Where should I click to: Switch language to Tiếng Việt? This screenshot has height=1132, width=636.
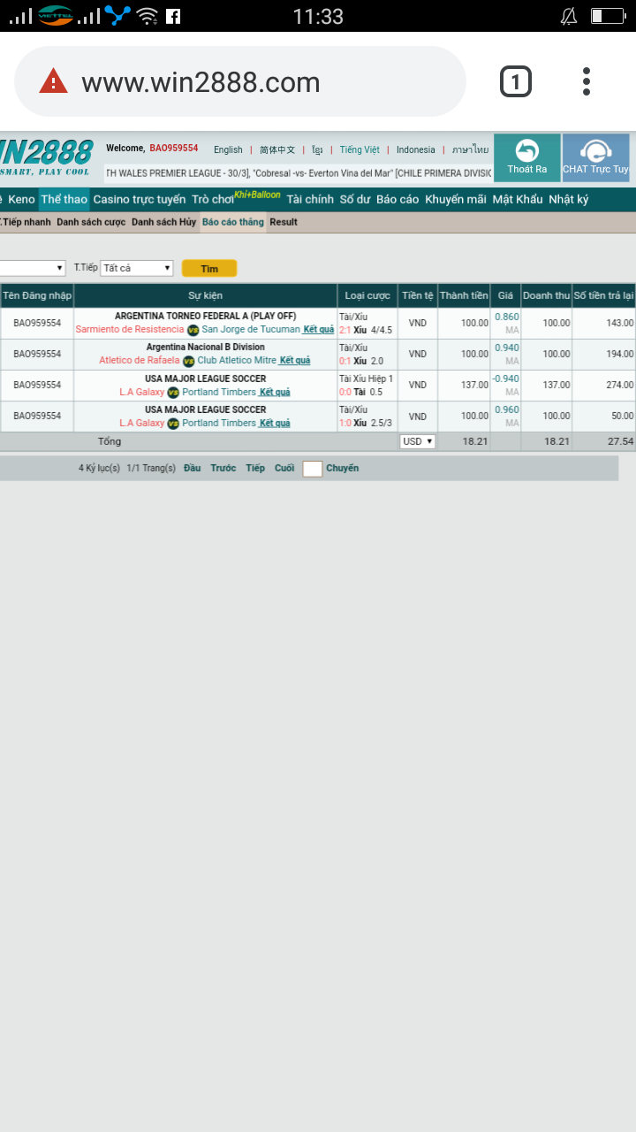tap(360, 149)
